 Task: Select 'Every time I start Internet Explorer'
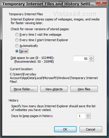[17, 40]
